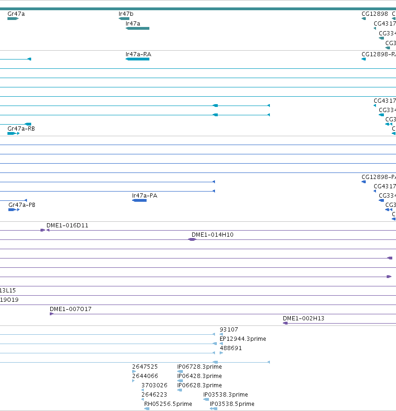Select the 2644066 feature arrow
Image resolution: width=396 pixels, height=411 pixels.
133,381
